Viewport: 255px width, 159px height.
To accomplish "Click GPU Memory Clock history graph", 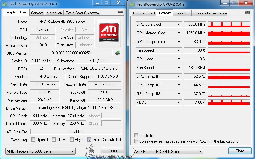I will coord(229,33).
